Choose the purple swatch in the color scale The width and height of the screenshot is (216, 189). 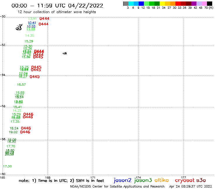tap(194, 3)
